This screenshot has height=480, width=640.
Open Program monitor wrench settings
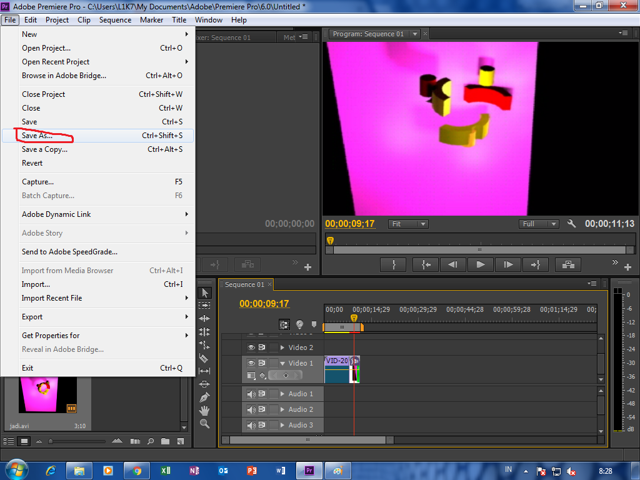click(x=571, y=224)
